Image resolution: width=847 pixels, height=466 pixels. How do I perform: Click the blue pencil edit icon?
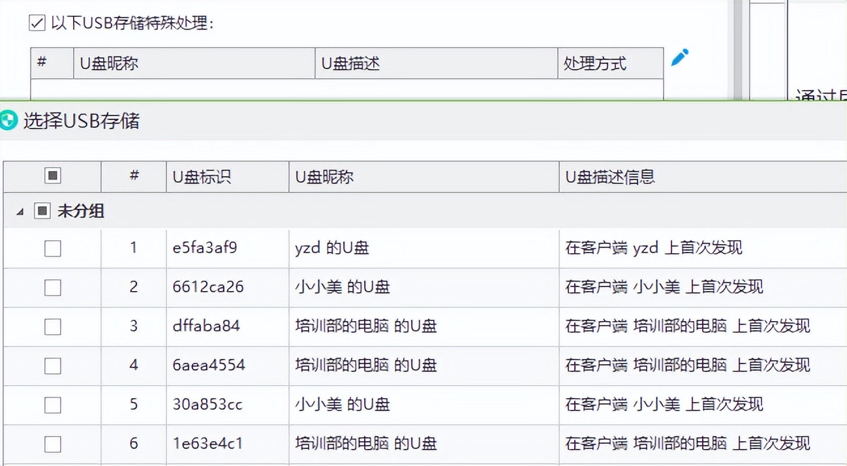click(679, 57)
